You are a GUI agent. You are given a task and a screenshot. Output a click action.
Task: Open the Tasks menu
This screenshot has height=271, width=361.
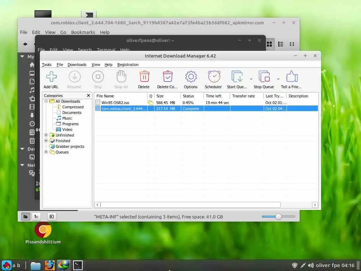tap(47, 65)
